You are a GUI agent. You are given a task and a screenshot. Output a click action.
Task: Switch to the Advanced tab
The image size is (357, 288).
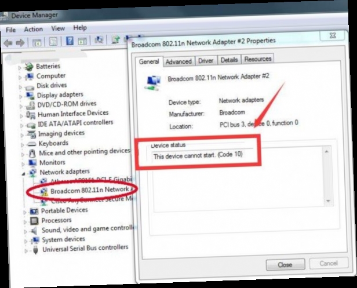pos(178,61)
